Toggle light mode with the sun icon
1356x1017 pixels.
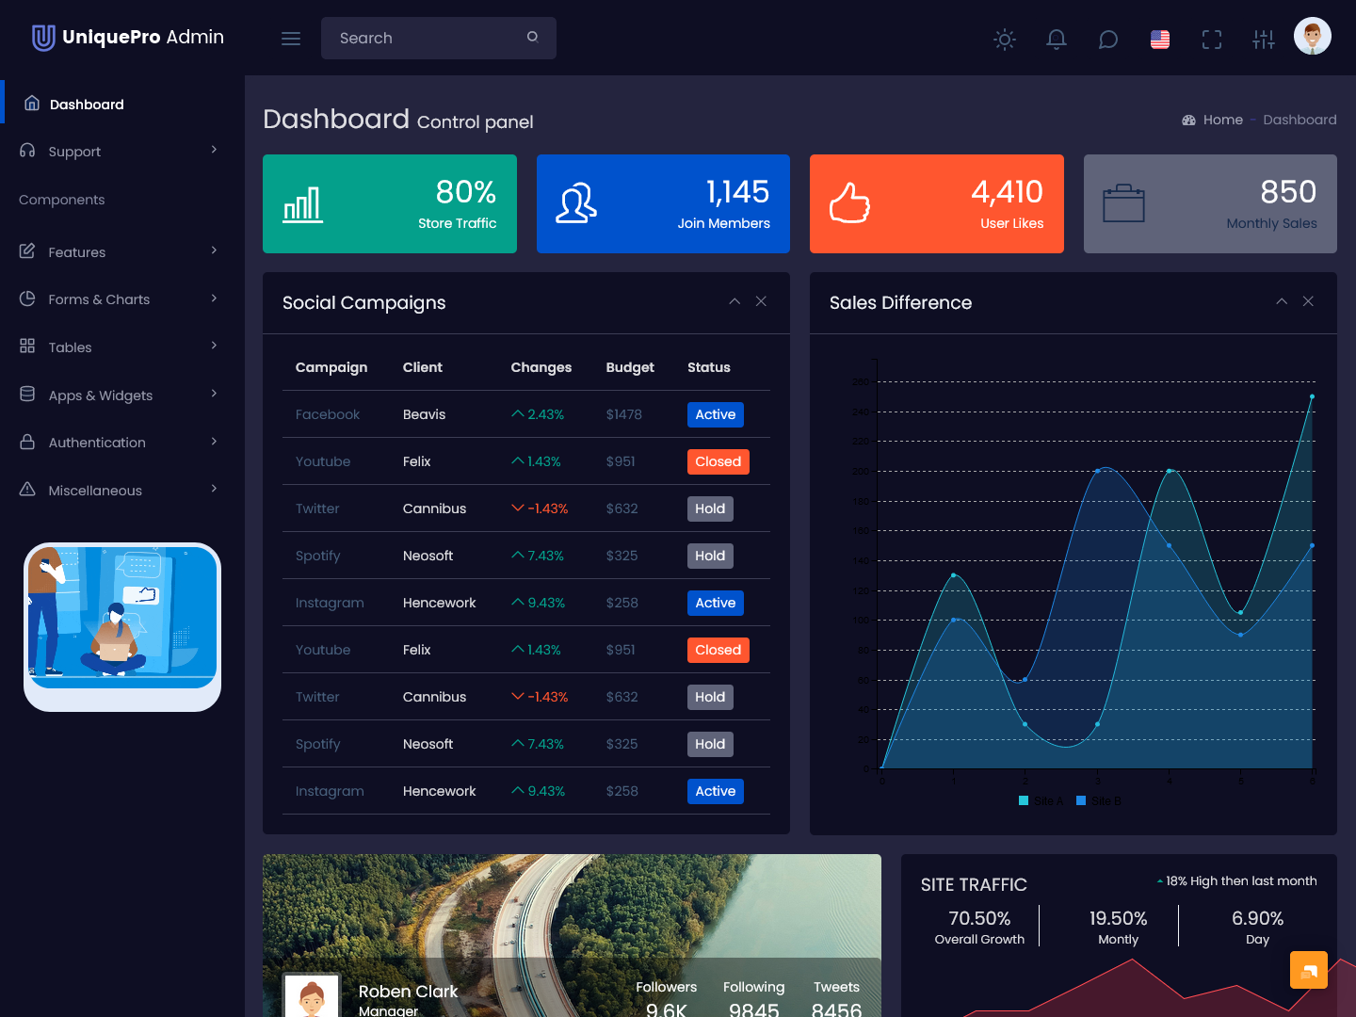[1004, 40]
